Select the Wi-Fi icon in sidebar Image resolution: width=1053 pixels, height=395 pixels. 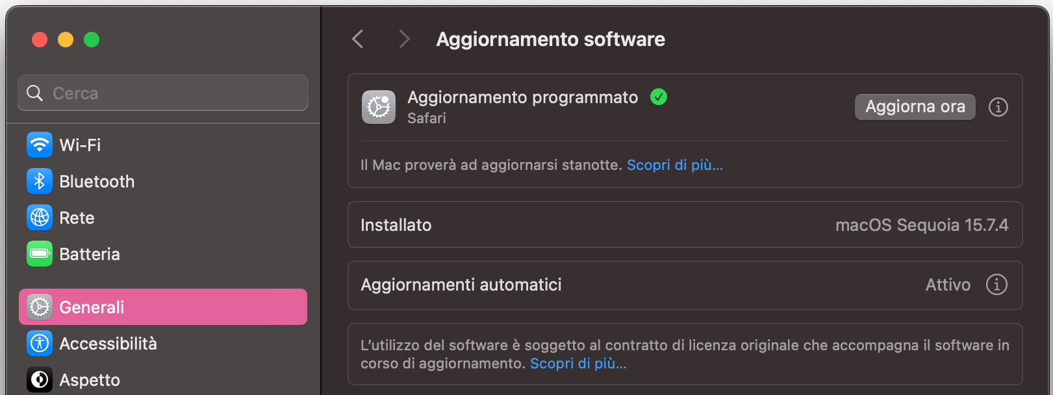pyautogui.click(x=40, y=145)
